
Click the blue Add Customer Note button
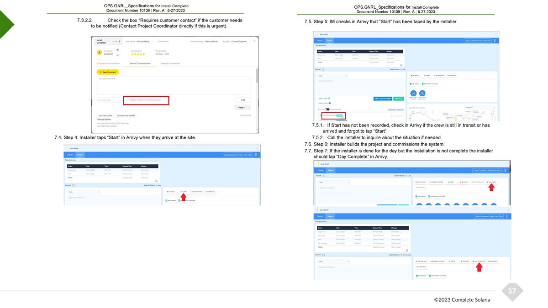[382, 99]
